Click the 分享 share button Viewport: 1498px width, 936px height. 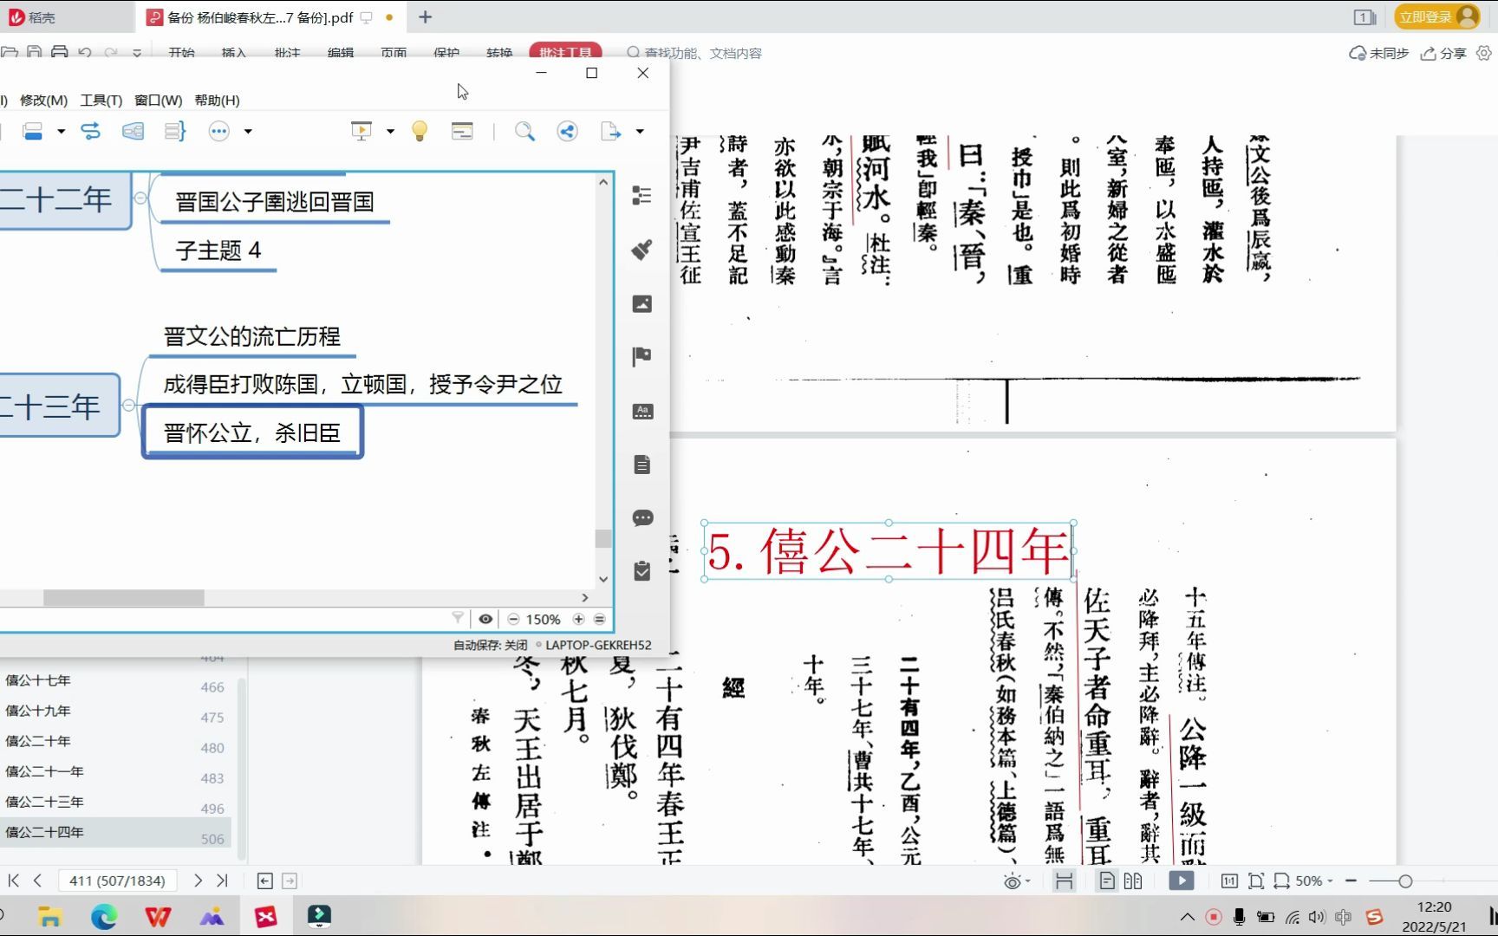pos(1443,54)
